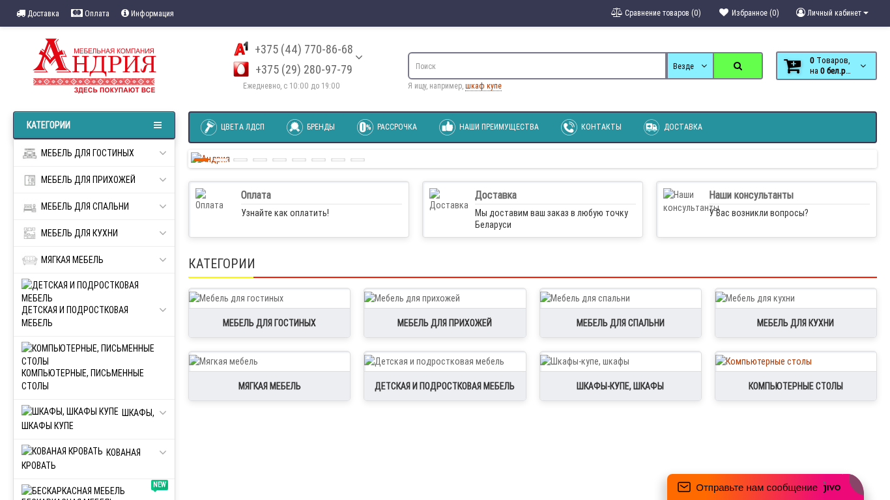Focus the Поиск search input field
This screenshot has width=890, height=500.
tap(538, 66)
